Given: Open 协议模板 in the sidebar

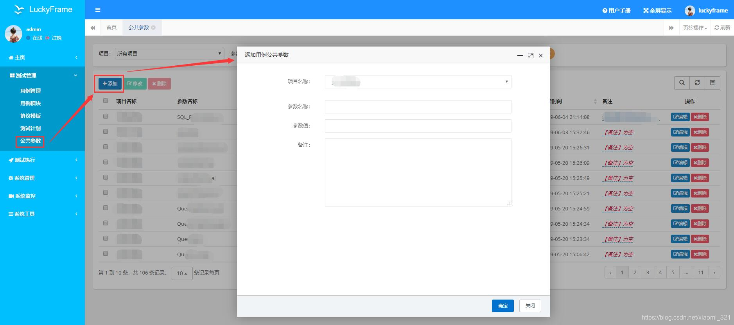Looking at the screenshot, I should pos(31,116).
